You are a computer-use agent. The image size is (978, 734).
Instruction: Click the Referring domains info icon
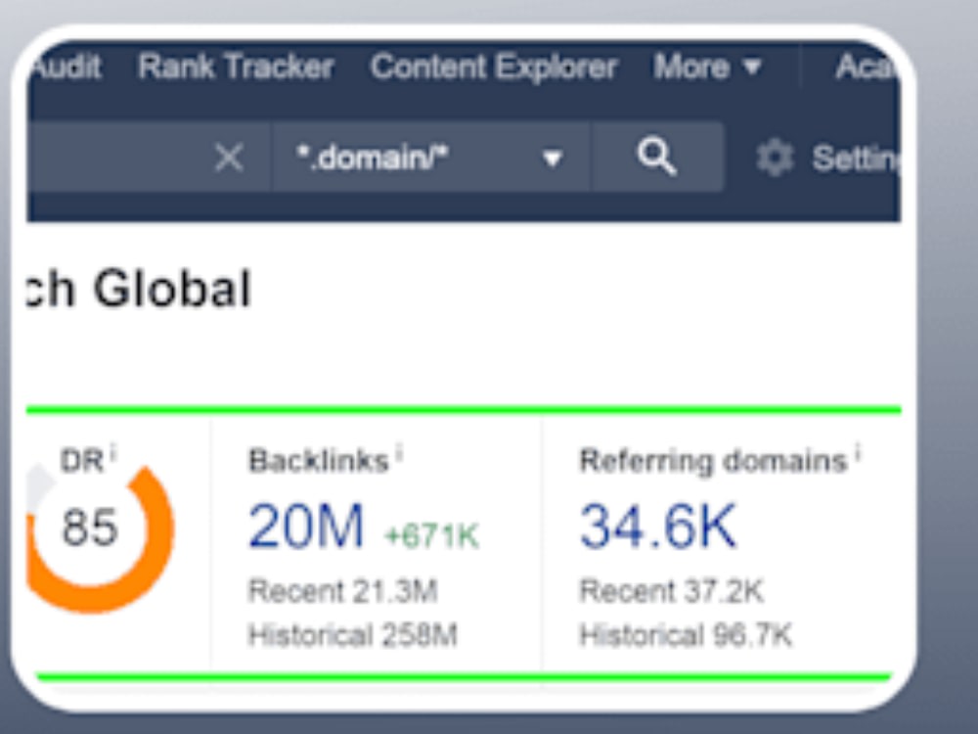pos(859,452)
